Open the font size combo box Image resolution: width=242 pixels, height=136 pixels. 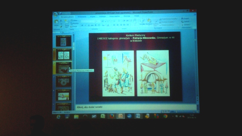[x=97, y=21]
